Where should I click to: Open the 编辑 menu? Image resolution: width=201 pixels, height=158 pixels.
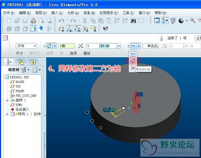pyautogui.click(x=25, y=13)
